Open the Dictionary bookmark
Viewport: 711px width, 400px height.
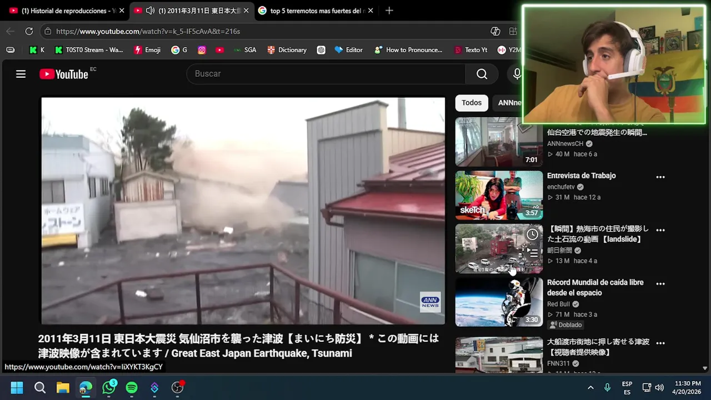point(287,50)
